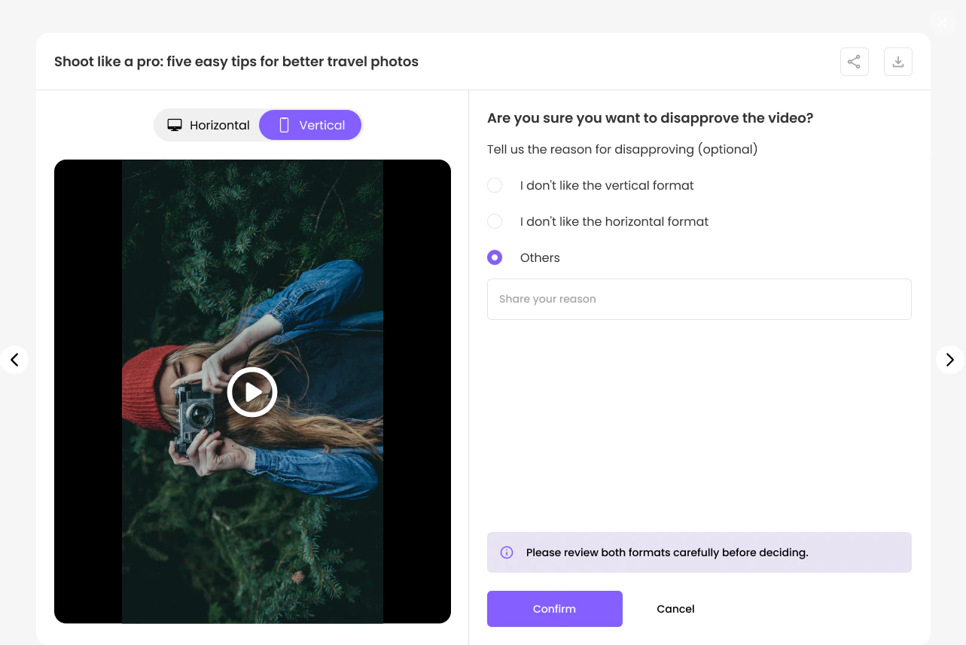Go to next video with right arrow
Viewport: 966px width, 645px height.
pyautogui.click(x=949, y=360)
